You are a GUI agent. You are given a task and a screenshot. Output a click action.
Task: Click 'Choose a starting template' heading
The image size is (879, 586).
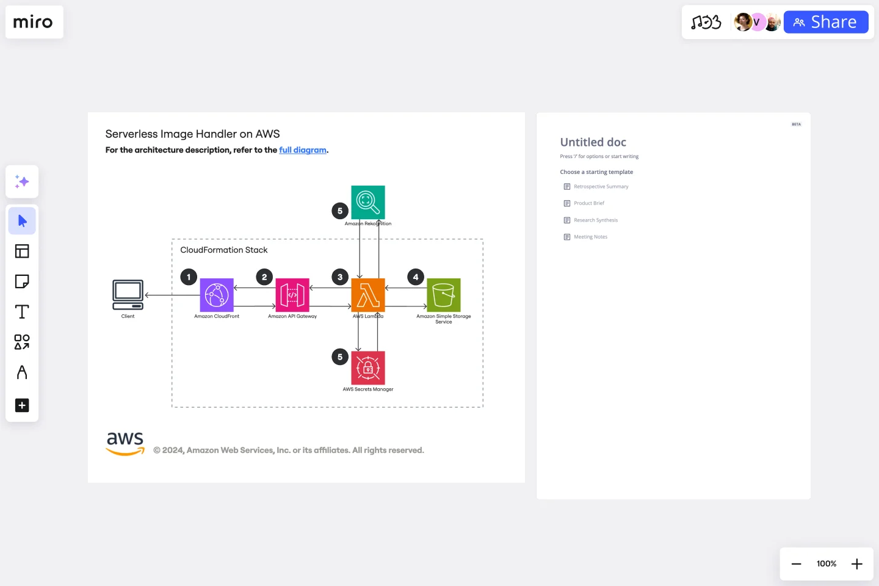[x=596, y=172]
